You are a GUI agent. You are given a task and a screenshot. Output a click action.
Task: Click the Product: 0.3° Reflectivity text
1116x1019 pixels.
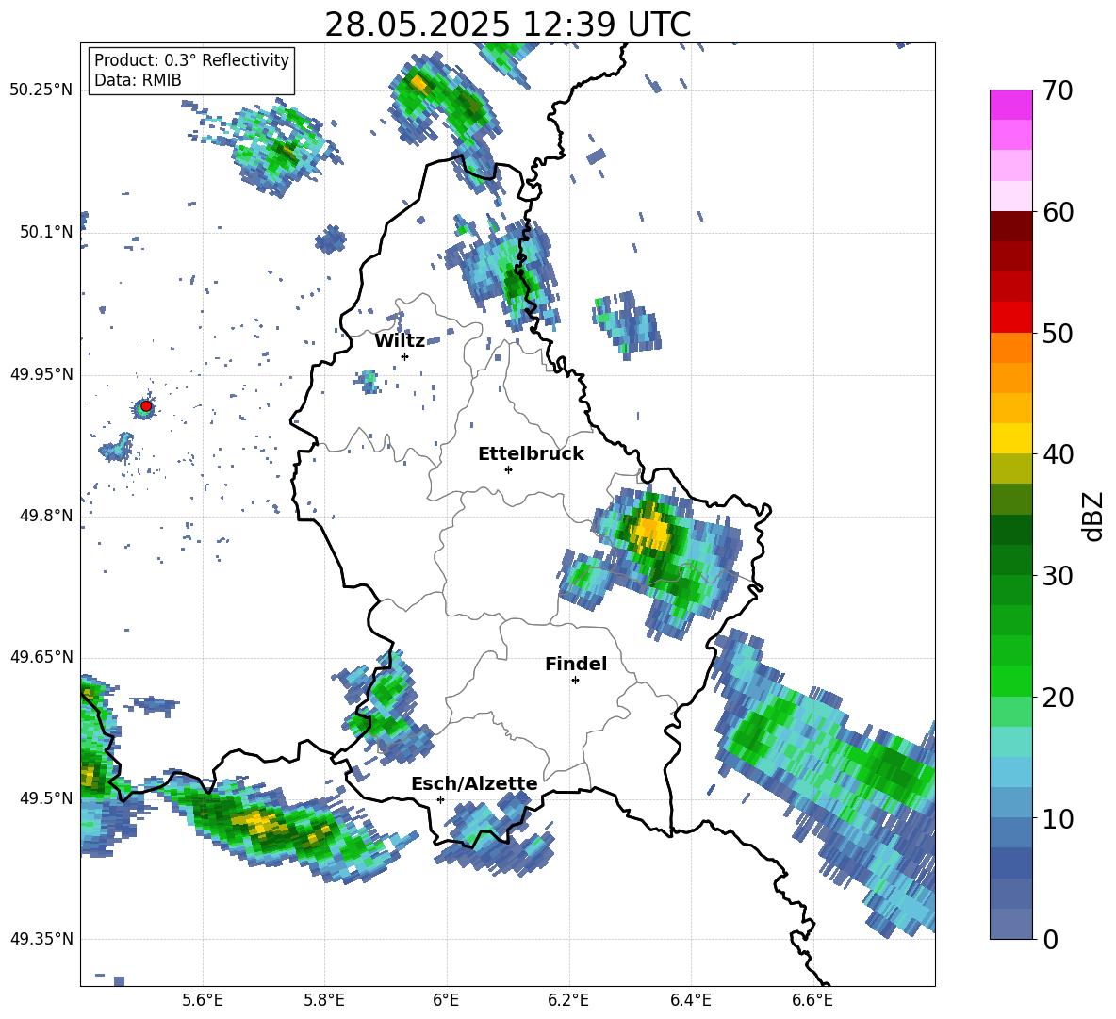click(191, 60)
